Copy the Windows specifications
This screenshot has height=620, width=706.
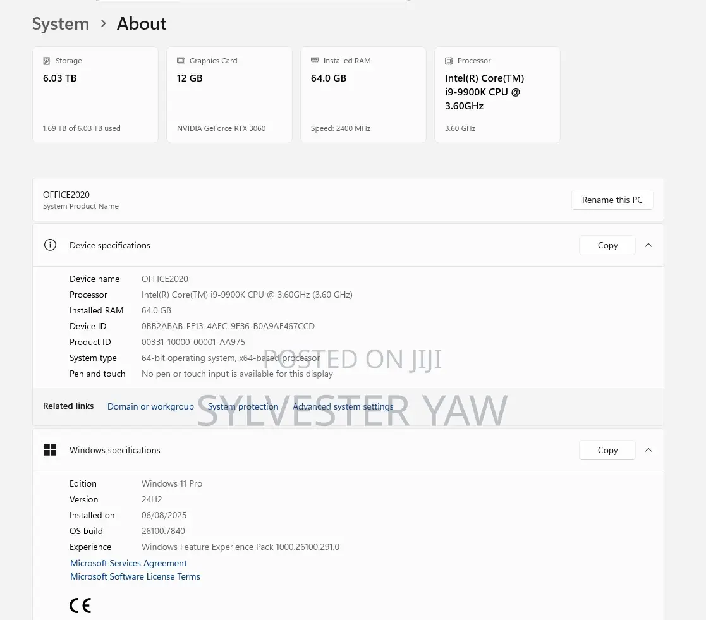[607, 450]
